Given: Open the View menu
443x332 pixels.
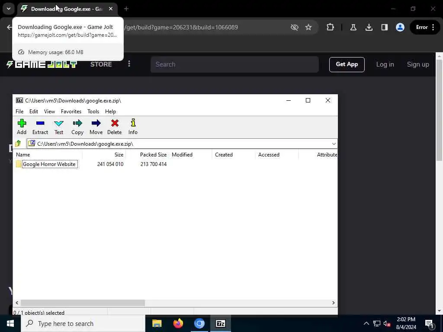Looking at the screenshot, I should coord(49,112).
